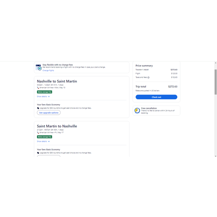Screen dimensions: 217x217
Task: Click the Below average CO2 badge on the outbound flight
Action: pos(44,92)
